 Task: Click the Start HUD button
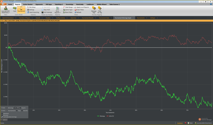[x=46, y=7]
